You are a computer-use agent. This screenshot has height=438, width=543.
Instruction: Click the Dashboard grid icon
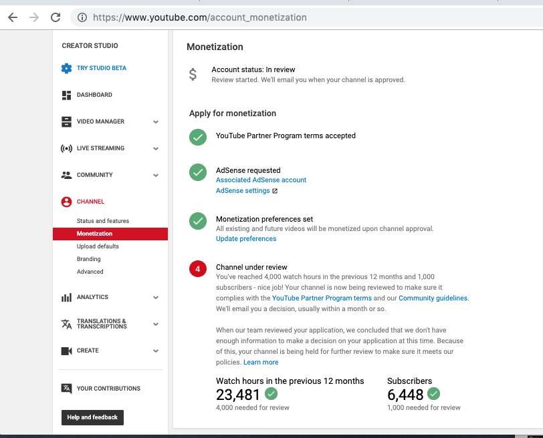(66, 95)
